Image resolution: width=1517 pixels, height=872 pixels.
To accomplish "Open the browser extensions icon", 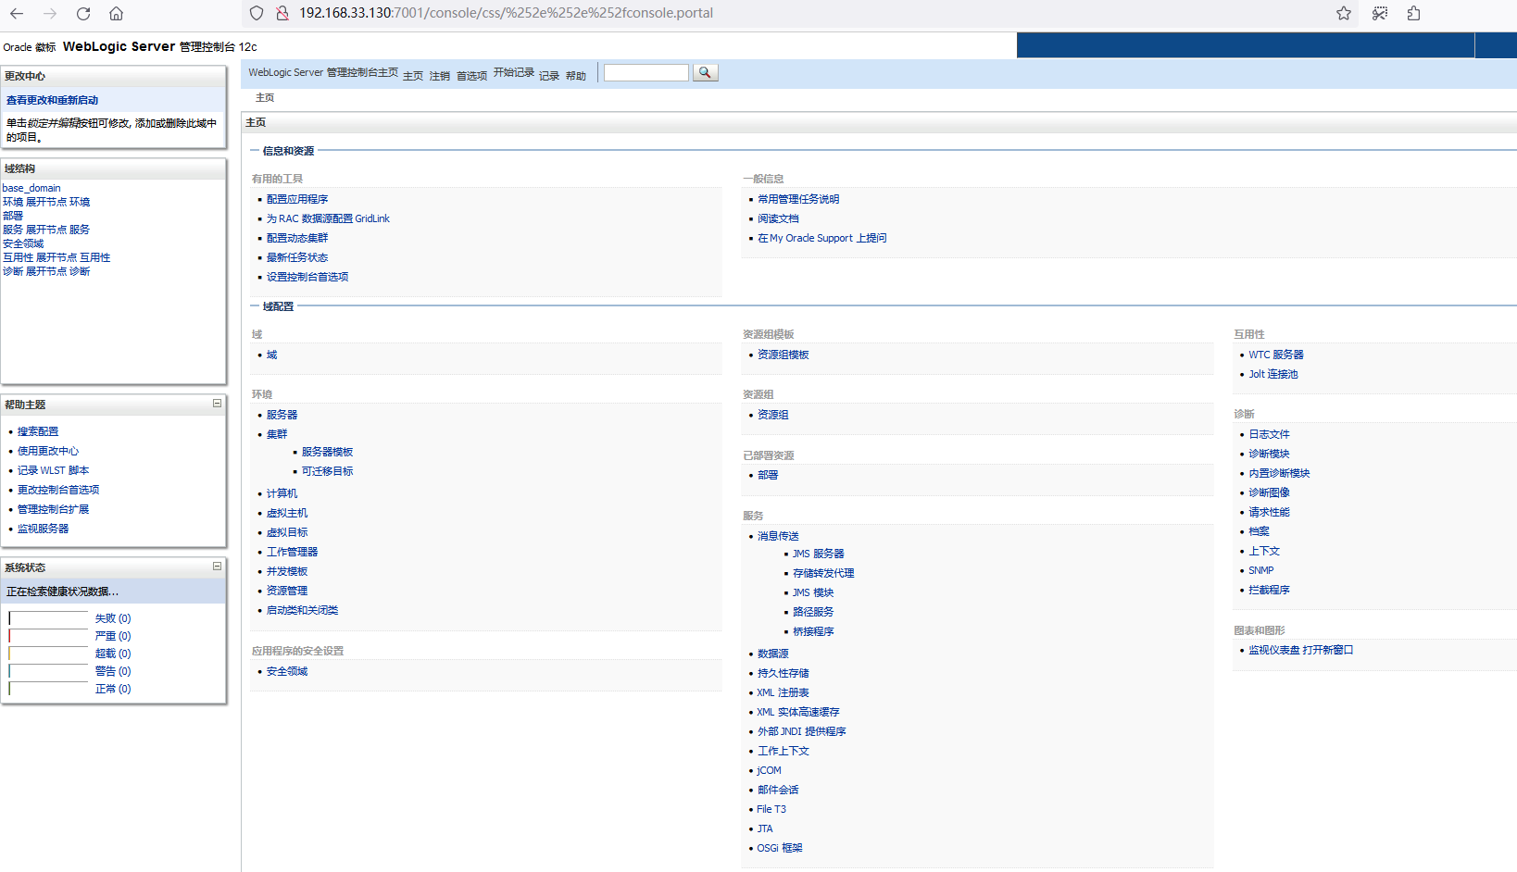I will (1413, 13).
